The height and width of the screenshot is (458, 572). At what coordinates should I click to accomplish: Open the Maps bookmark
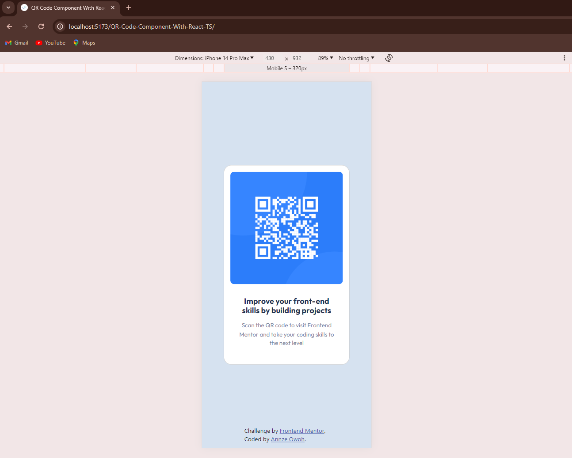pyautogui.click(x=84, y=43)
